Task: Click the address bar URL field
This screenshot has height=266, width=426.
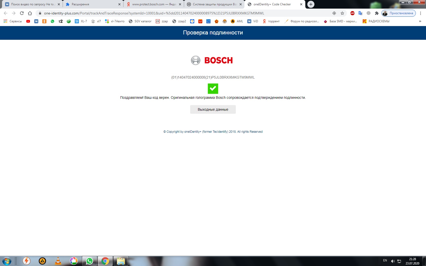Action: pyautogui.click(x=177, y=13)
